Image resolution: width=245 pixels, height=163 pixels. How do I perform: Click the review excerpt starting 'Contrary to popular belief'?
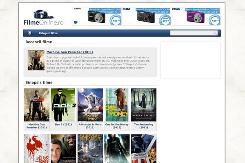coord(98,64)
